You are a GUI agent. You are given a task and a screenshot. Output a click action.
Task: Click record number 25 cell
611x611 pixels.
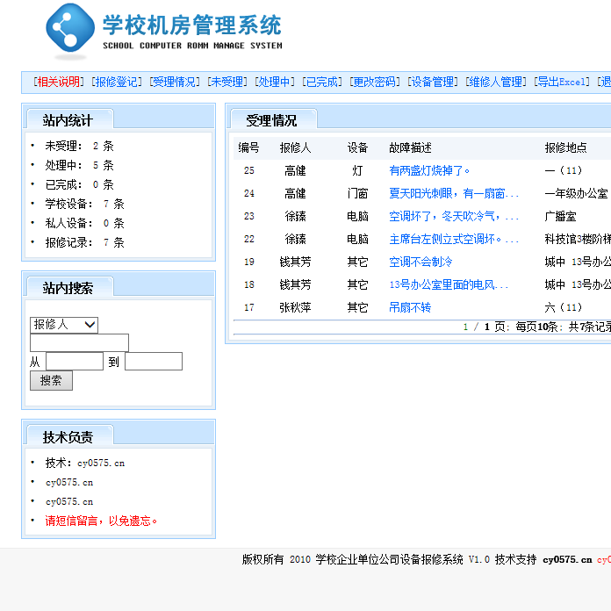click(249, 170)
